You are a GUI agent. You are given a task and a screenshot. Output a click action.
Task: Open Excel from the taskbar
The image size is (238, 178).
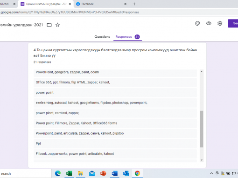[x=69, y=173]
